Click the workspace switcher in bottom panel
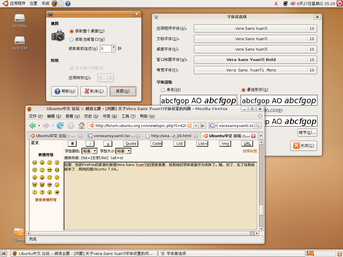Image resolution: width=343 pixels, height=257 pixels. point(321,253)
